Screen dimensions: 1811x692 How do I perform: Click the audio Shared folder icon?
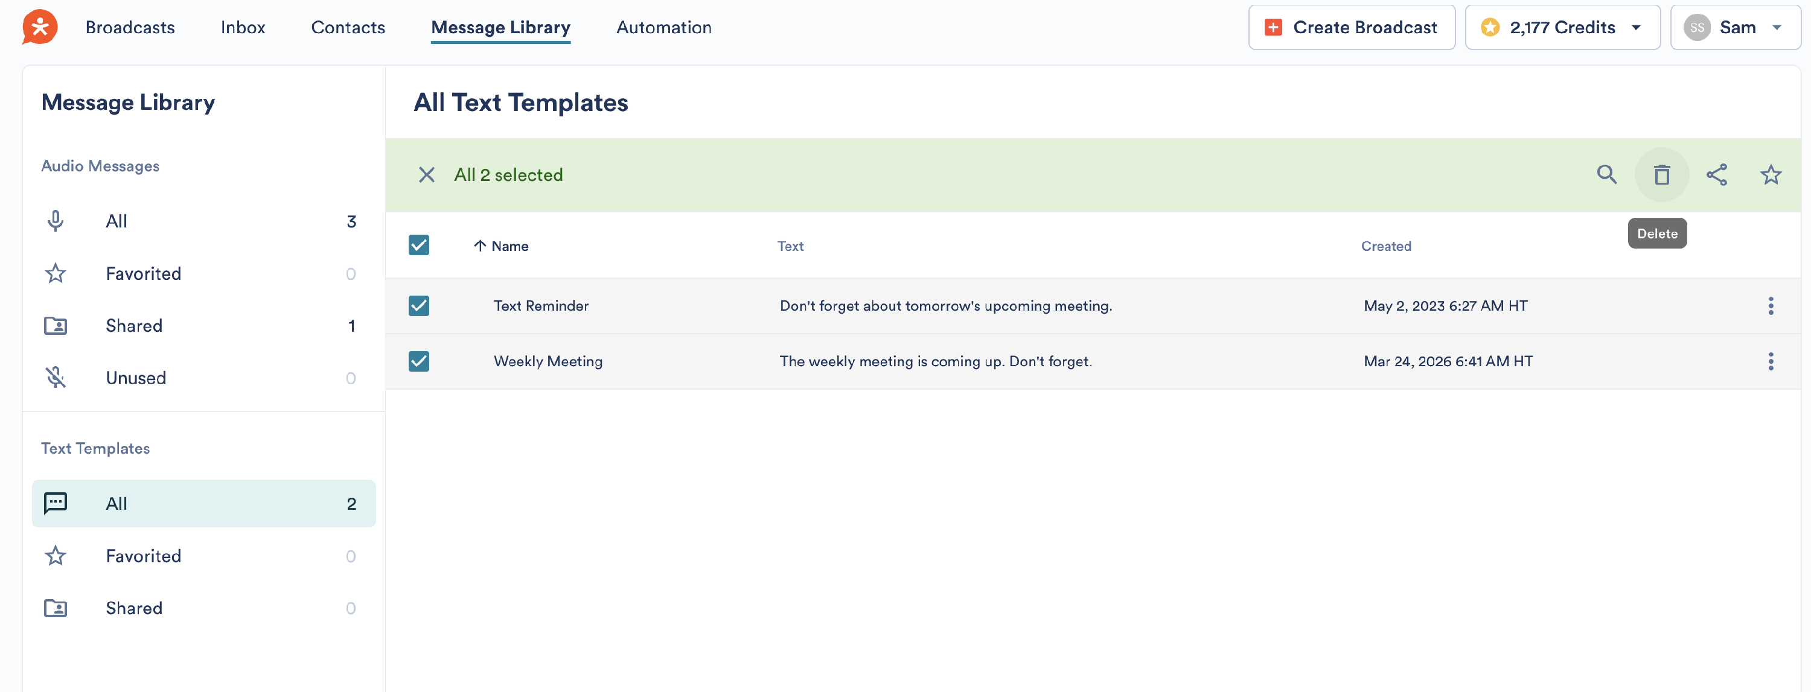(x=56, y=326)
